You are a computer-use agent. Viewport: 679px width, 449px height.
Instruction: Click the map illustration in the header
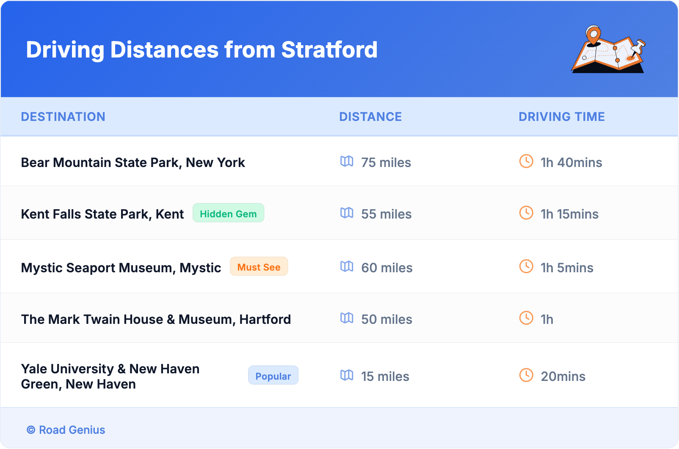click(x=608, y=49)
